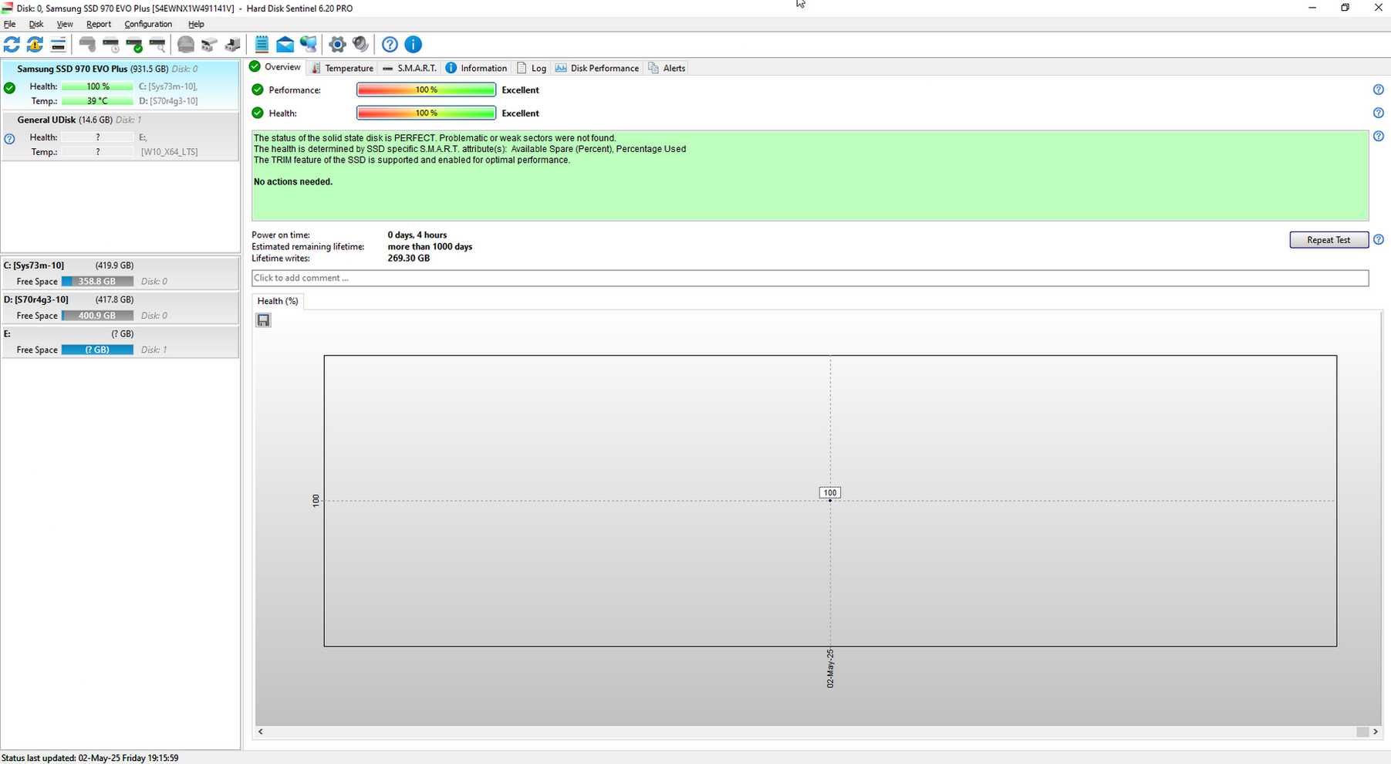
Task: Click Samsung SSD 39 °C temperature bar
Action: (97, 101)
